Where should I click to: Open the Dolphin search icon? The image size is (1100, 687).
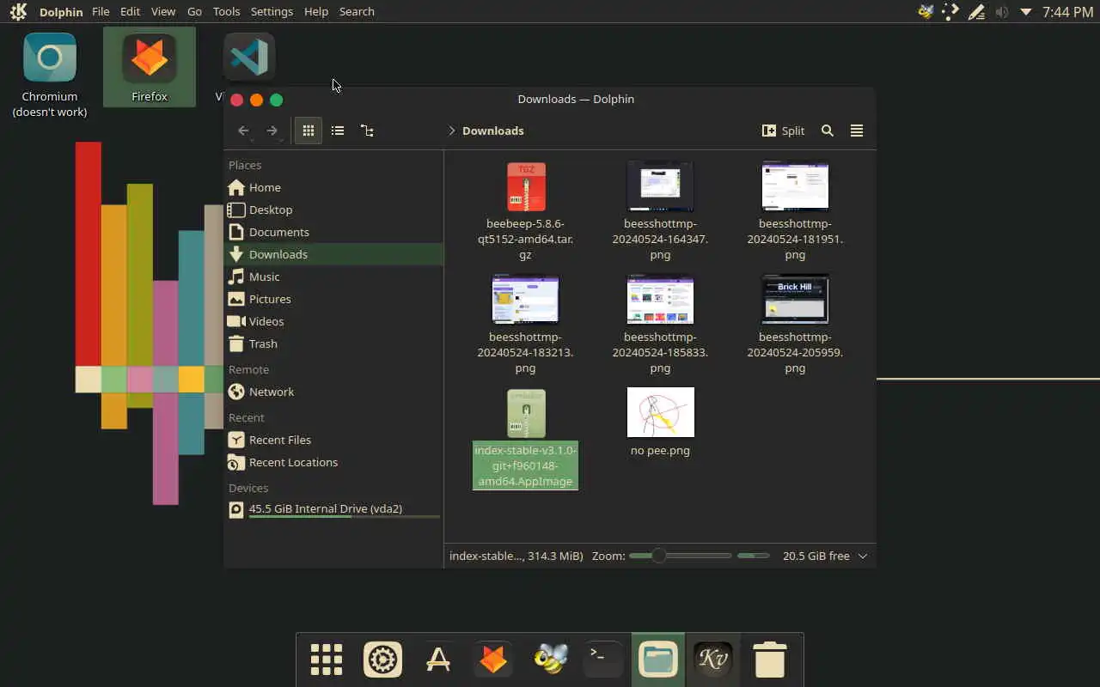pyautogui.click(x=828, y=131)
